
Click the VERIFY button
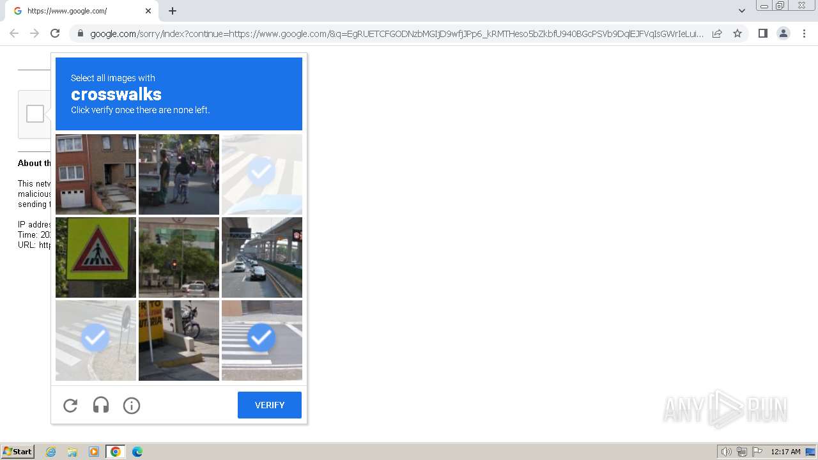pyautogui.click(x=270, y=405)
